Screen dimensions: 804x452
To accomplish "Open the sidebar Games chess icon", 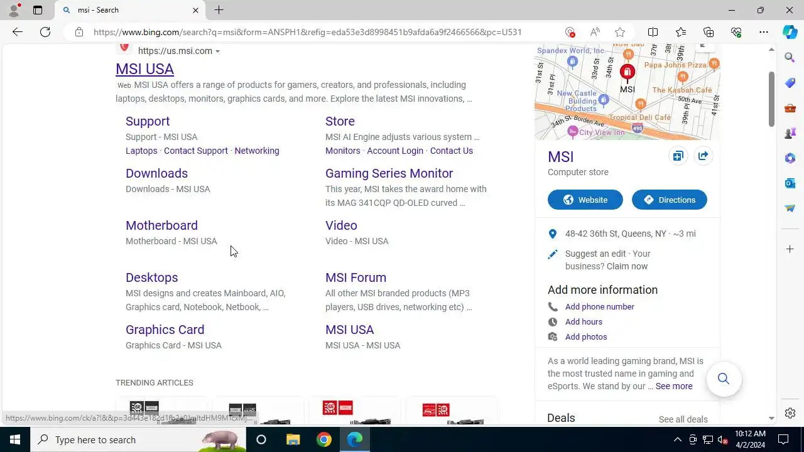I will tap(790, 133).
